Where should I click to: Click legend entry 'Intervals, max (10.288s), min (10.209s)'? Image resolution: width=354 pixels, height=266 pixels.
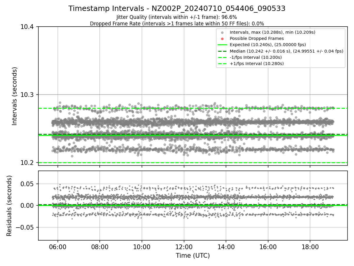(x=273, y=32)
